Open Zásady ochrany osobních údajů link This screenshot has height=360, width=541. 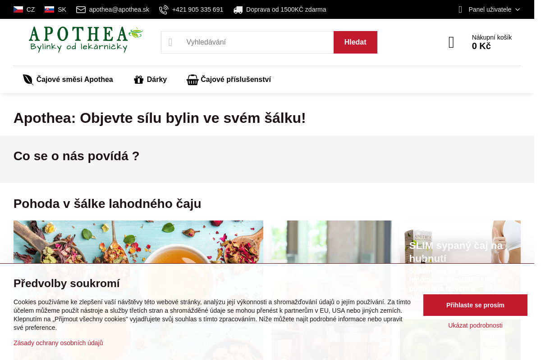pos(58,343)
